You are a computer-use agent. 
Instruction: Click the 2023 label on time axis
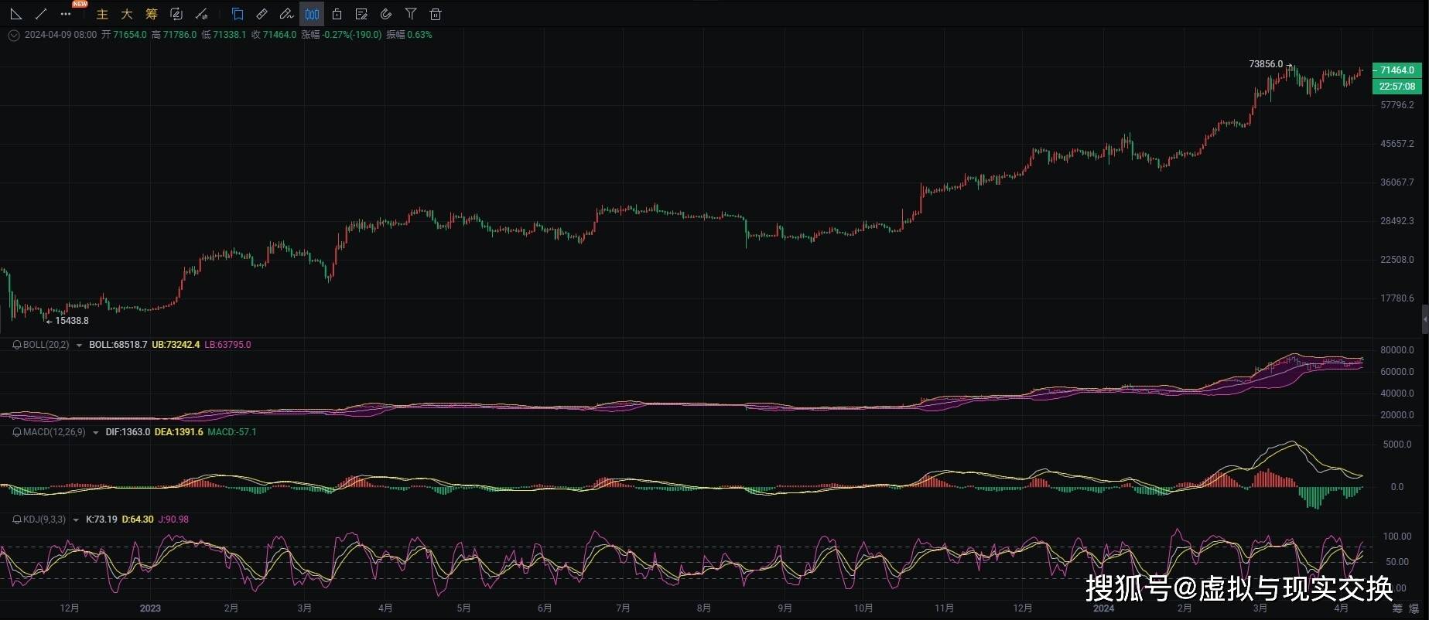(150, 608)
